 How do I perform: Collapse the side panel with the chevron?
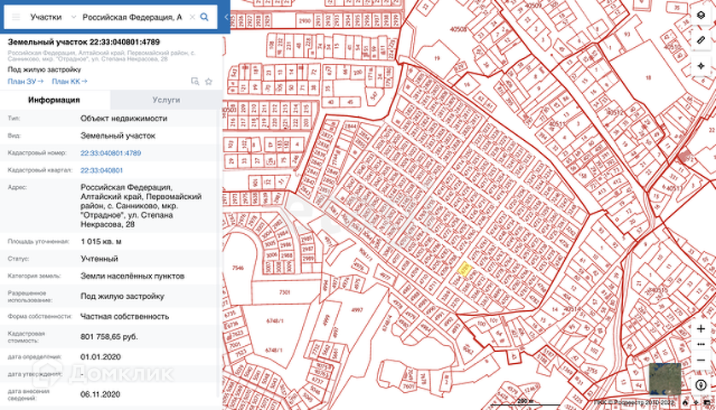click(226, 17)
